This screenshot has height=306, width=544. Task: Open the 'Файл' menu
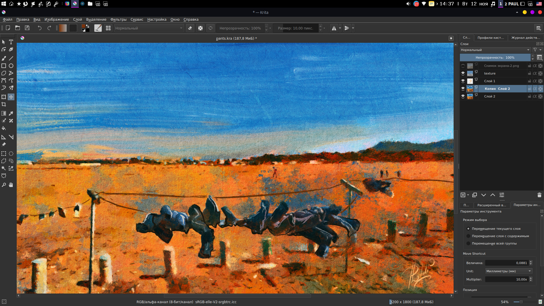tap(8, 20)
